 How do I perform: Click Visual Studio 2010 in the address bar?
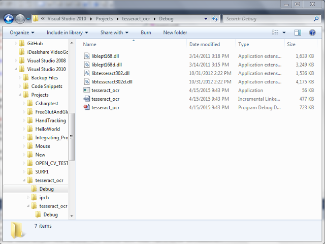pyautogui.click(x=67, y=19)
